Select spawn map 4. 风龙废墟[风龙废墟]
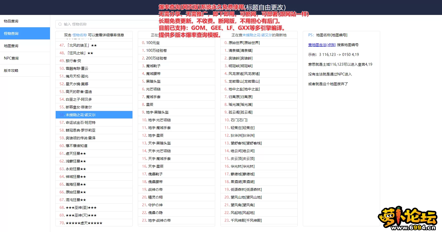442x232 pixels. click(x=259, y=74)
